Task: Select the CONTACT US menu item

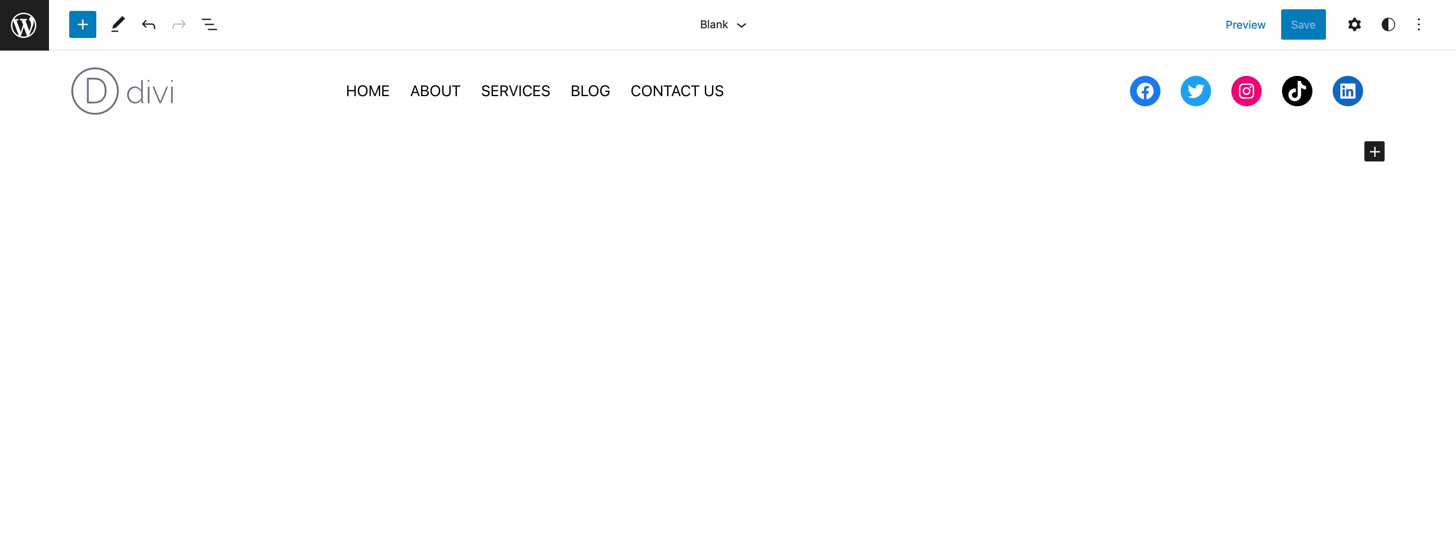Action: click(x=677, y=91)
